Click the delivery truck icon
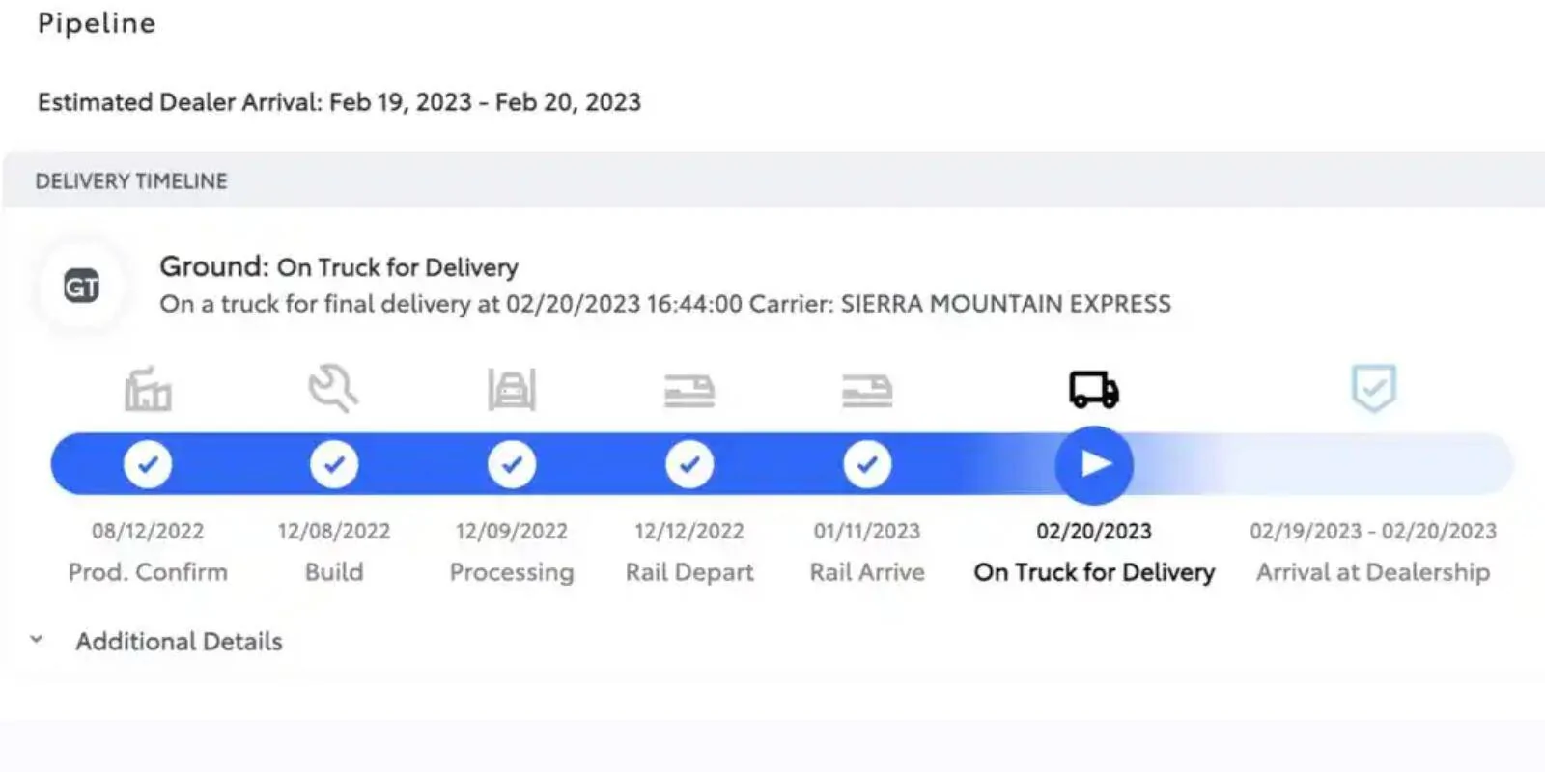Viewport: 1545px width, 772px height. point(1094,390)
